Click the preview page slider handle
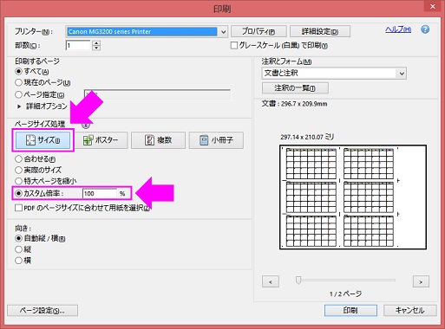 [298, 280]
